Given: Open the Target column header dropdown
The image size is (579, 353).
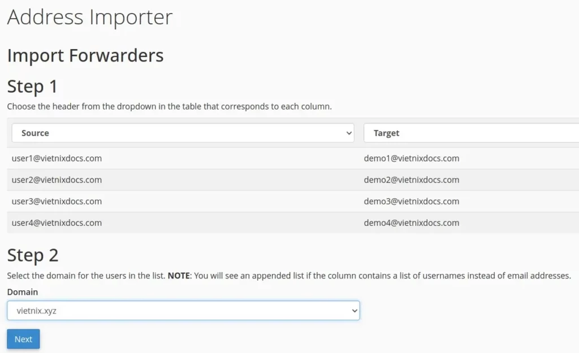Looking at the screenshot, I should 470,133.
